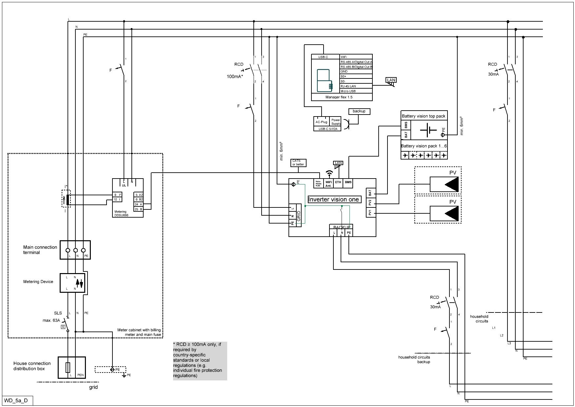This screenshot has width=575, height=407.
Task: Click the Metering DDSU666 device box
Action: pyautogui.click(x=128, y=198)
